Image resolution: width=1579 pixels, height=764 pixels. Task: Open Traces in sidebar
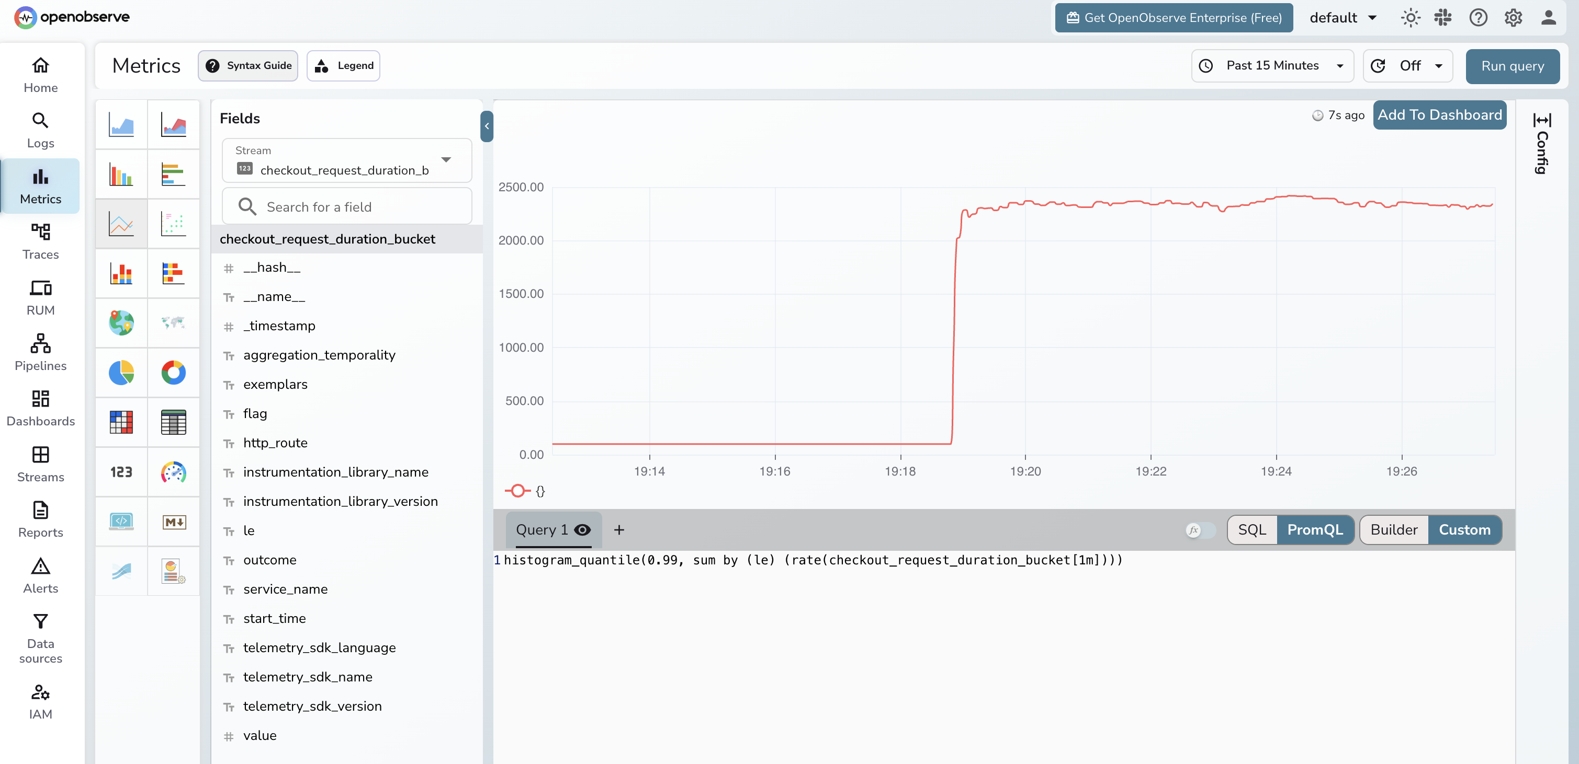pos(40,242)
